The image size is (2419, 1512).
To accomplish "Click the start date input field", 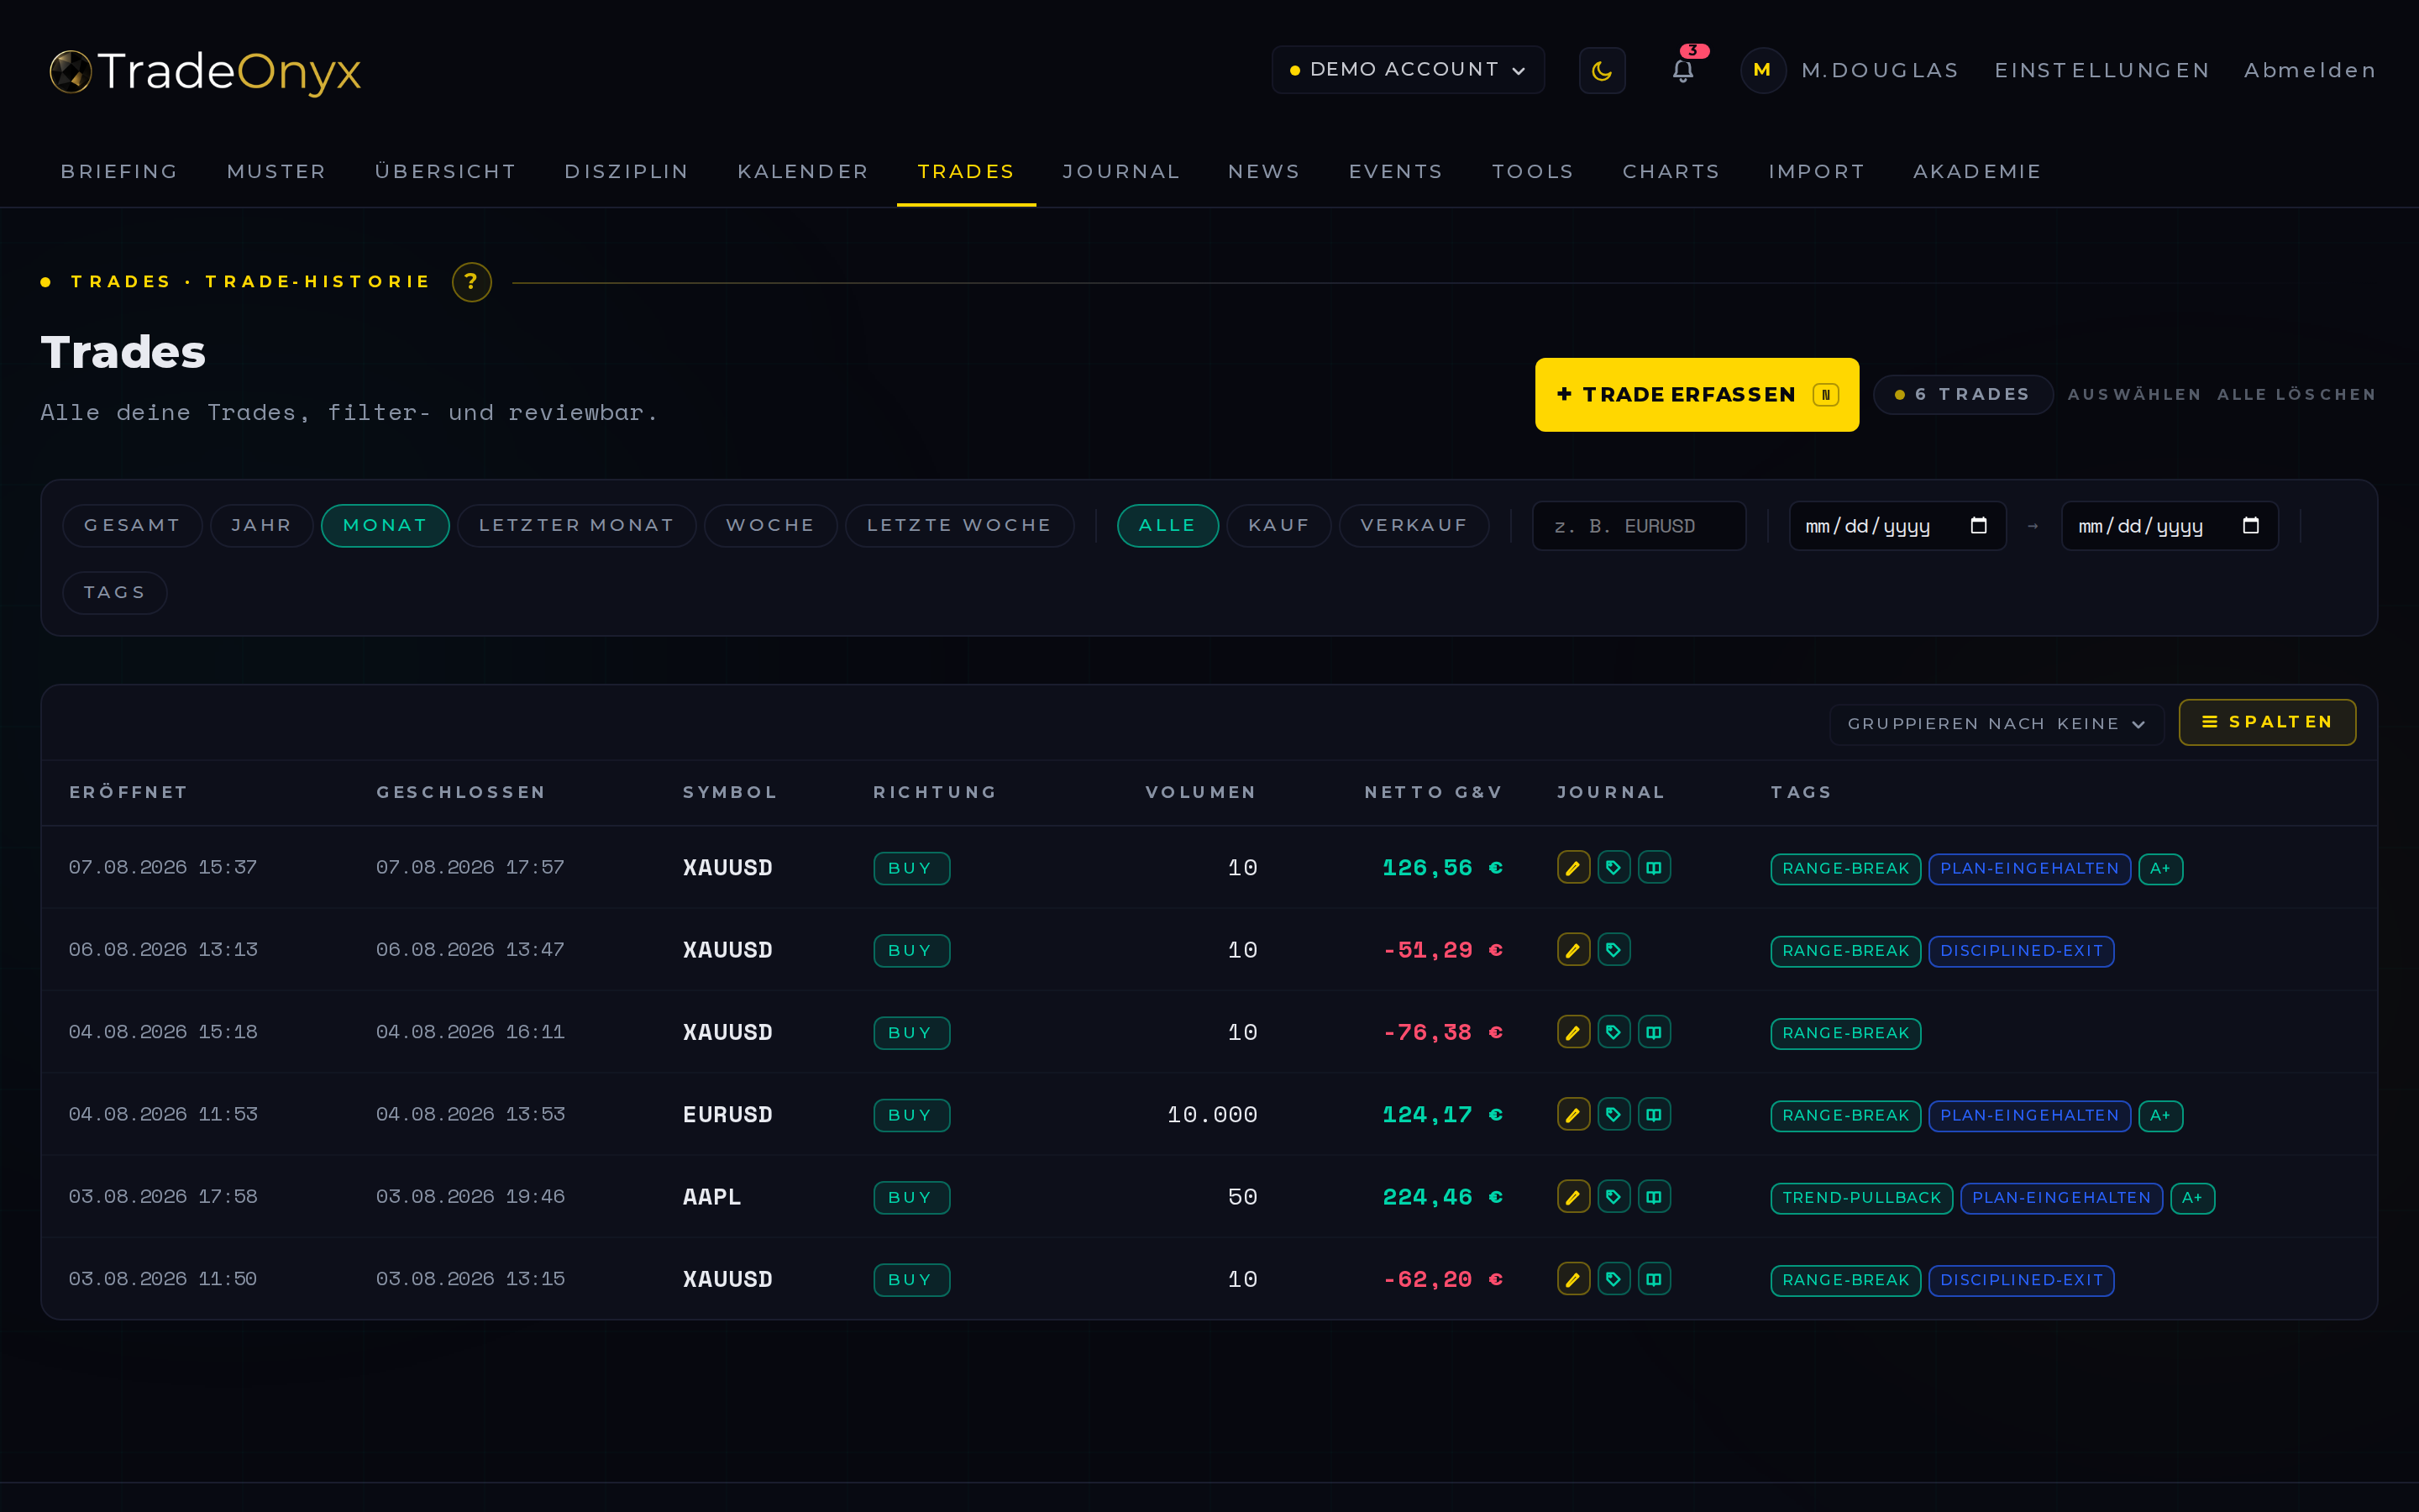I will click(1897, 525).
